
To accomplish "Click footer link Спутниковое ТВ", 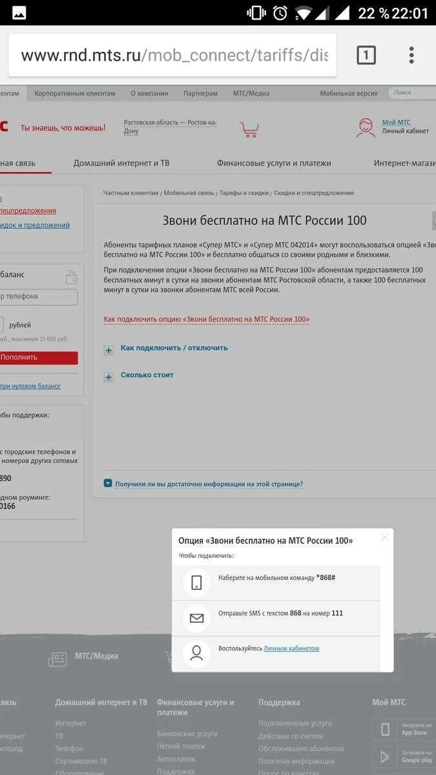I will tap(81, 761).
